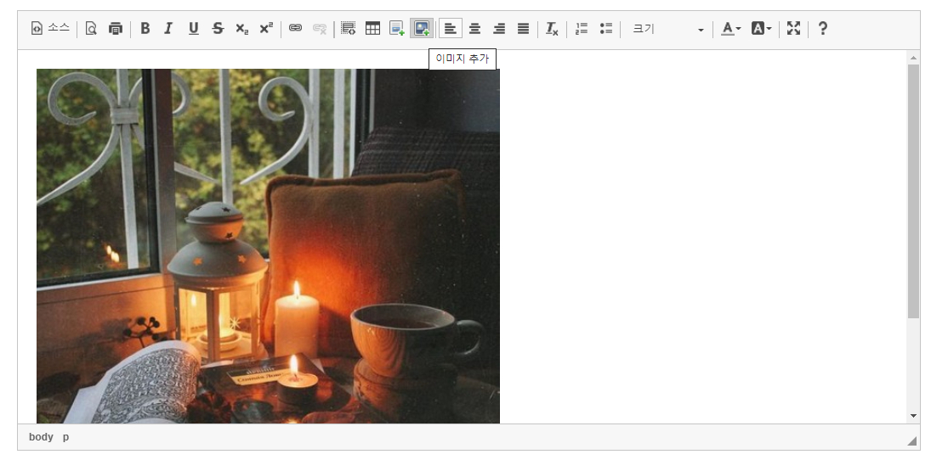
Task: Click the vertical scrollbar down arrow
Action: (x=913, y=416)
